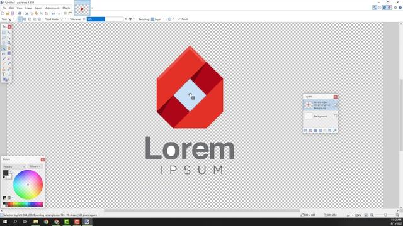
Task: Cut the selection with scissors icon
Action: (x=26, y=13)
